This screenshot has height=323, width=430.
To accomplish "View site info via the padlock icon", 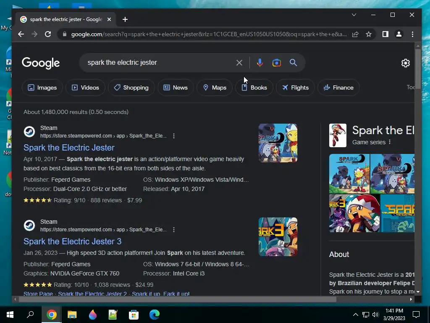I will click(x=65, y=34).
